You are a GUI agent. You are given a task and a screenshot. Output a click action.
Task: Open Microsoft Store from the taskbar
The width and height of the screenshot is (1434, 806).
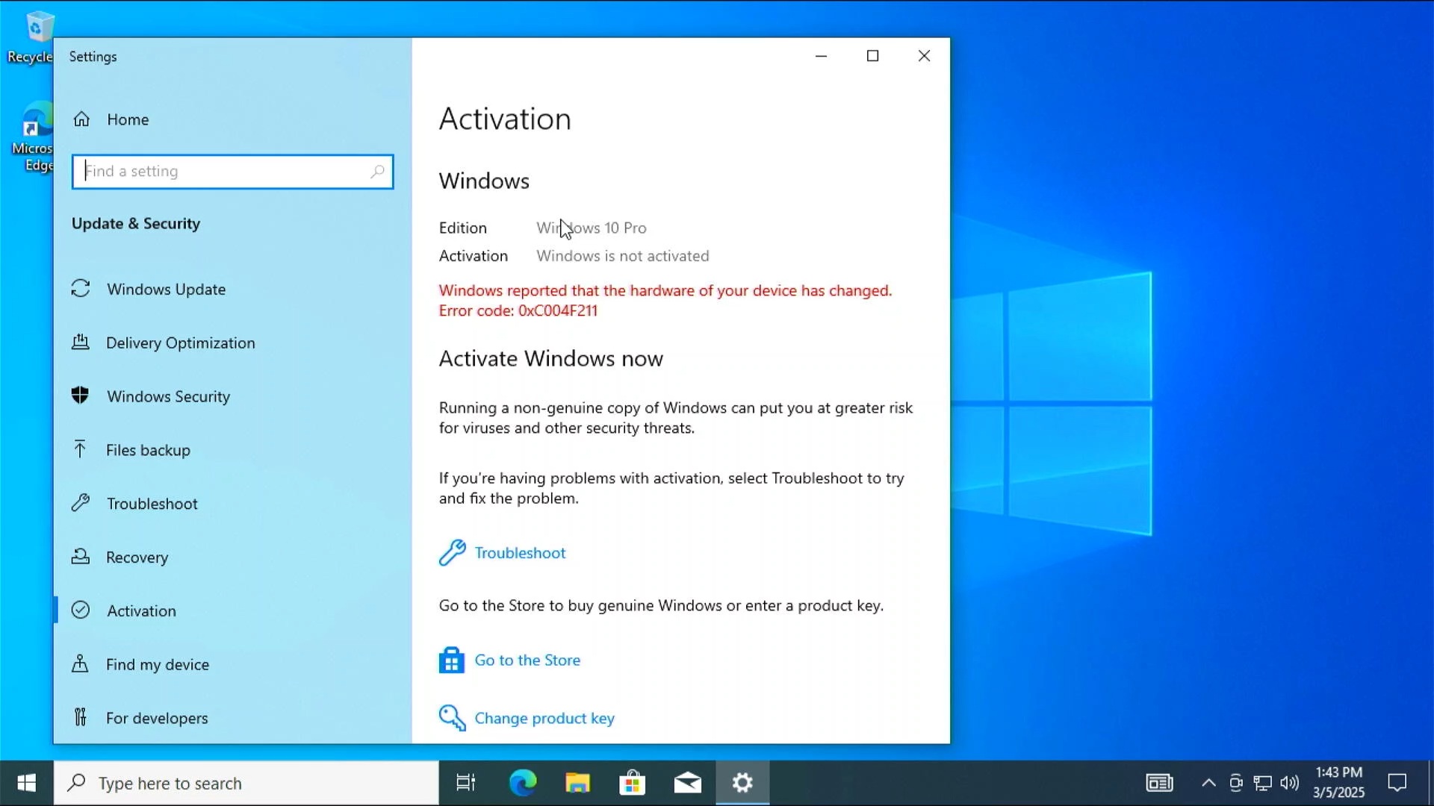[x=633, y=783]
